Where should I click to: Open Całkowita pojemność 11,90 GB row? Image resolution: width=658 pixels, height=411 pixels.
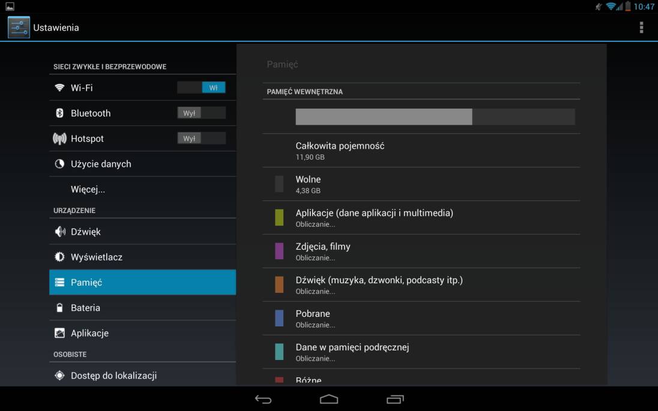pyautogui.click(x=421, y=151)
